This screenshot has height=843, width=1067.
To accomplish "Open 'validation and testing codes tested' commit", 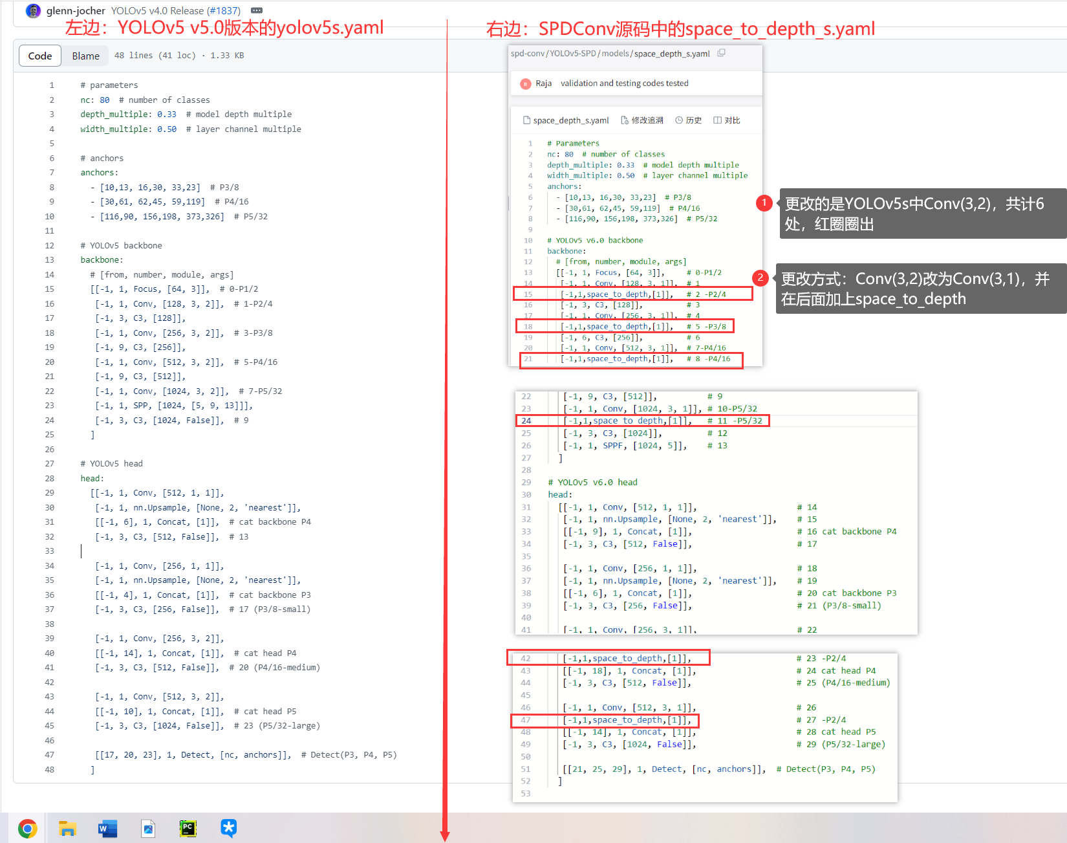I will [x=624, y=83].
